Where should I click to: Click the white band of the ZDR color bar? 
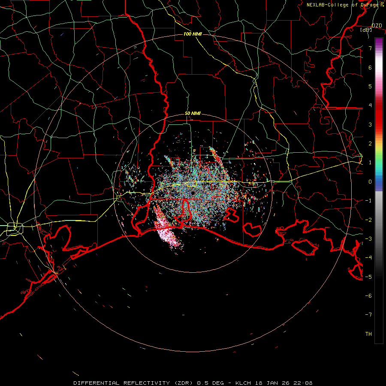[379, 65]
